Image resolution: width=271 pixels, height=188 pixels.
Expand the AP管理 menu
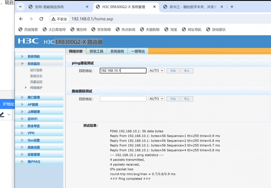click(39, 104)
